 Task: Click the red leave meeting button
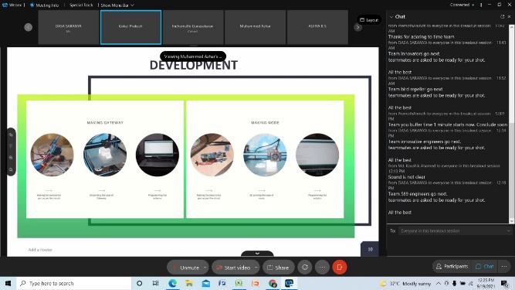[x=339, y=268]
